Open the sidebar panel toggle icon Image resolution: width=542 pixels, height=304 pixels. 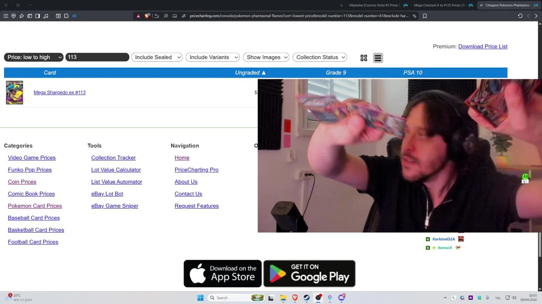[37, 16]
